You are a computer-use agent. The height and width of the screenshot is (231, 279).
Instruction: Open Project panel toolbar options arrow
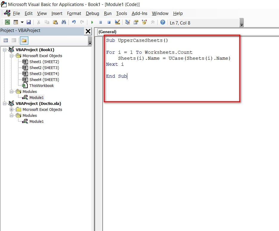[90, 41]
